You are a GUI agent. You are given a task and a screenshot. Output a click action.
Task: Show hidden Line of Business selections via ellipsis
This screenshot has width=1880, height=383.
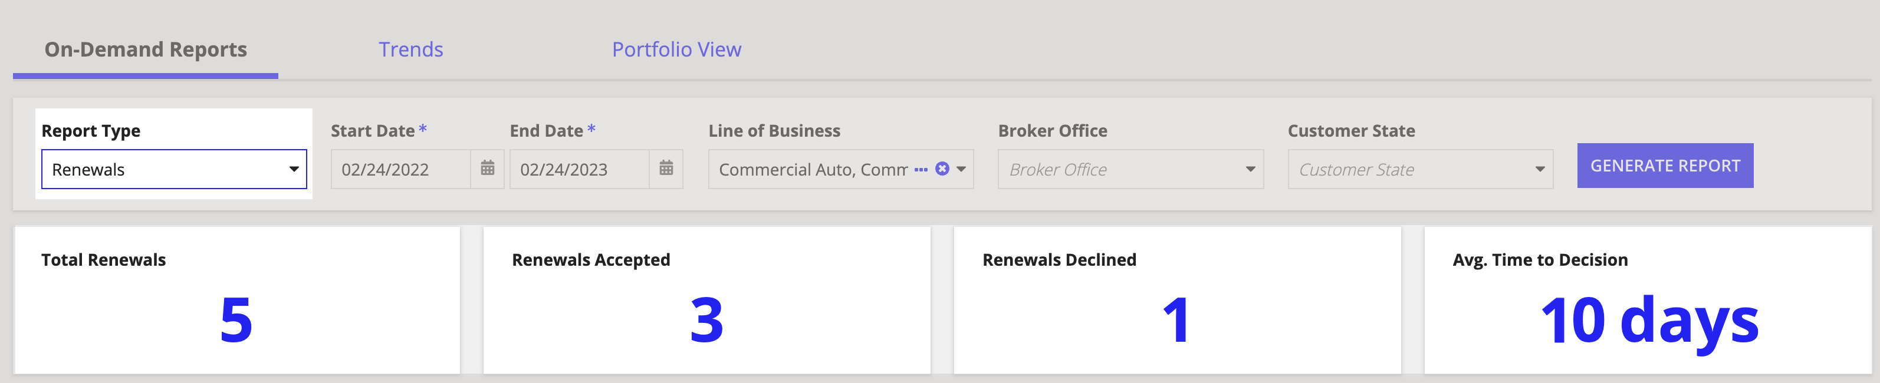[x=921, y=169]
